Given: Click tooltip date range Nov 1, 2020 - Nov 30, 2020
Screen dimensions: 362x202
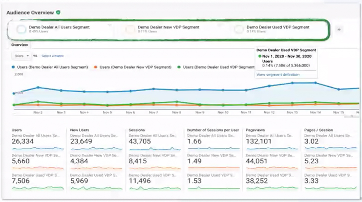Looking at the screenshot, I should point(287,56).
